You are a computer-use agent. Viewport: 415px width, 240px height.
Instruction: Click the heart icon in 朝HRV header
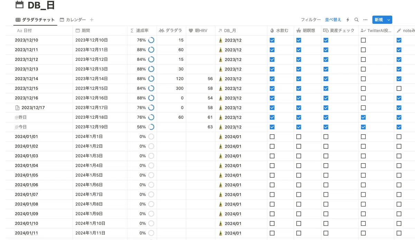tap(191, 30)
